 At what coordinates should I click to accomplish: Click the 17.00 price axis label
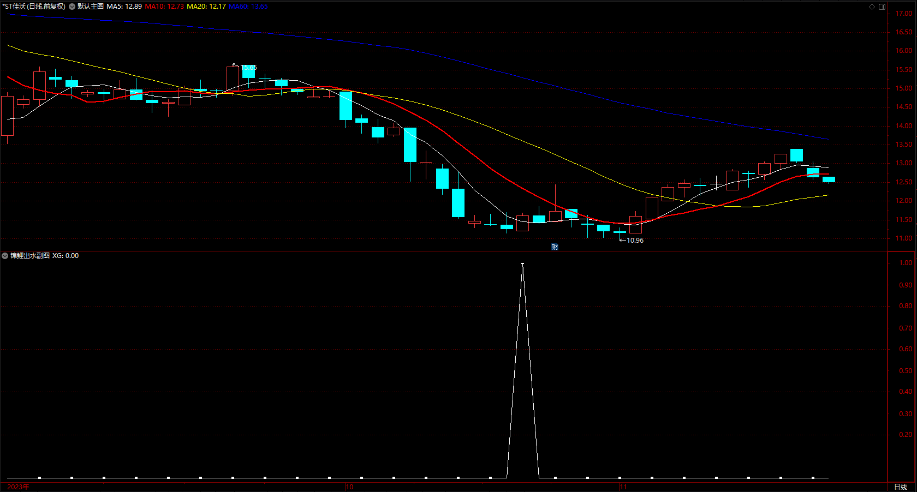tap(904, 14)
